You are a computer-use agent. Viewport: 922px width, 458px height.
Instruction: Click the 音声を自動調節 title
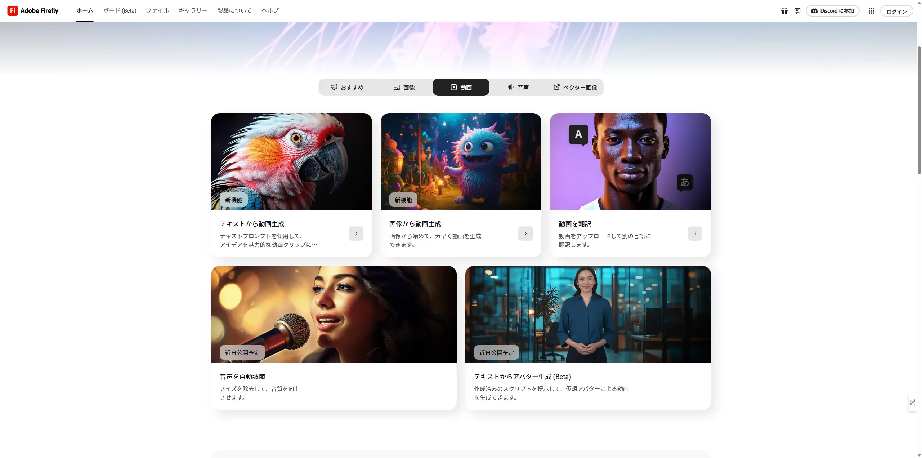click(242, 377)
